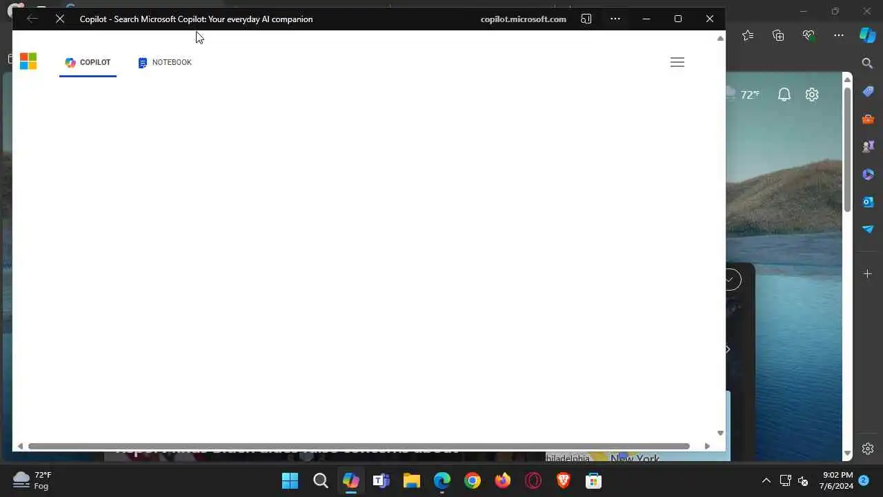The height and width of the screenshot is (497, 883).
Task: Open Windows Search from taskbar
Action: point(321,480)
